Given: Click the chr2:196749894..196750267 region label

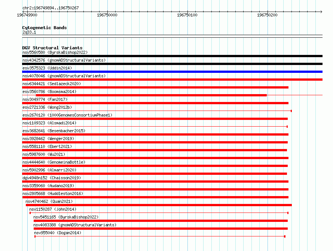Looking at the screenshot, I should coord(51,8).
